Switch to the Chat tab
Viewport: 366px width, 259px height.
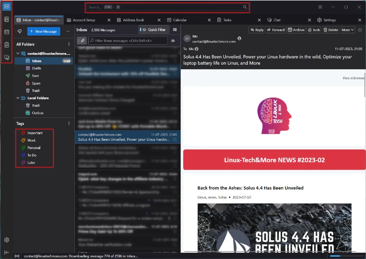click(x=277, y=20)
